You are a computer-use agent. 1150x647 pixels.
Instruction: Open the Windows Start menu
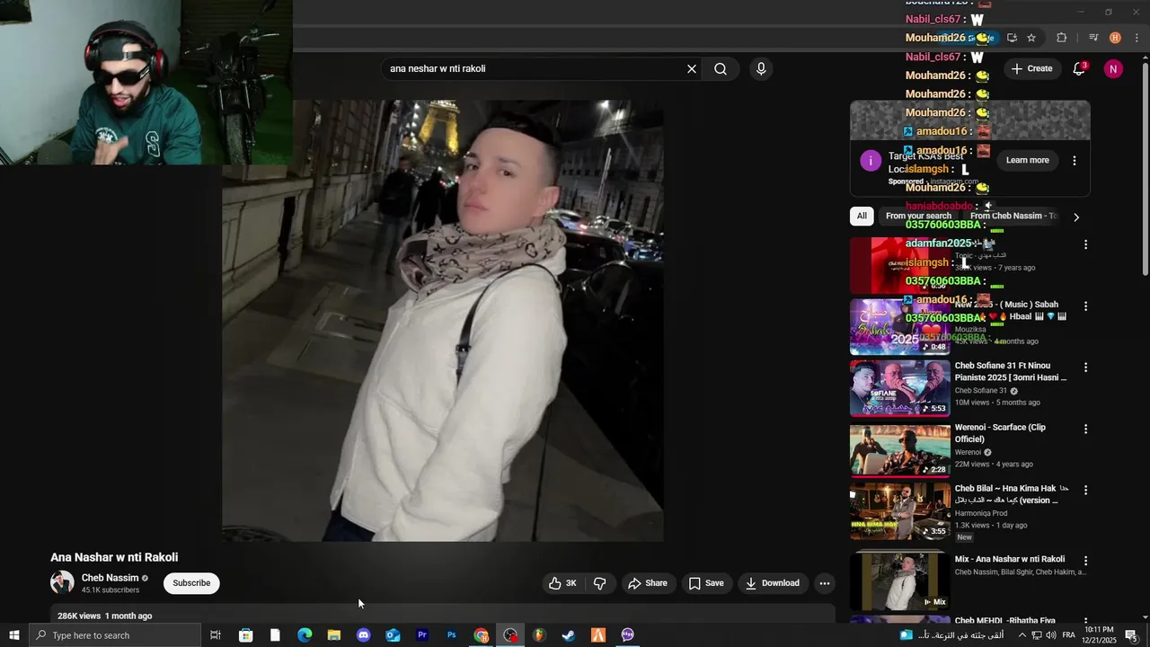[x=14, y=635]
